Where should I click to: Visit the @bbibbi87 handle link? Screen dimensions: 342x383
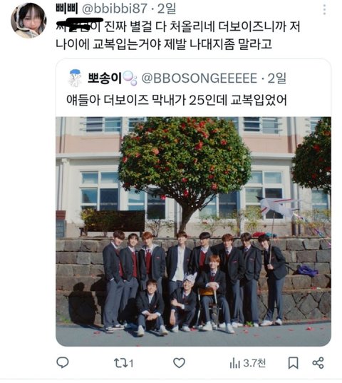114,9
